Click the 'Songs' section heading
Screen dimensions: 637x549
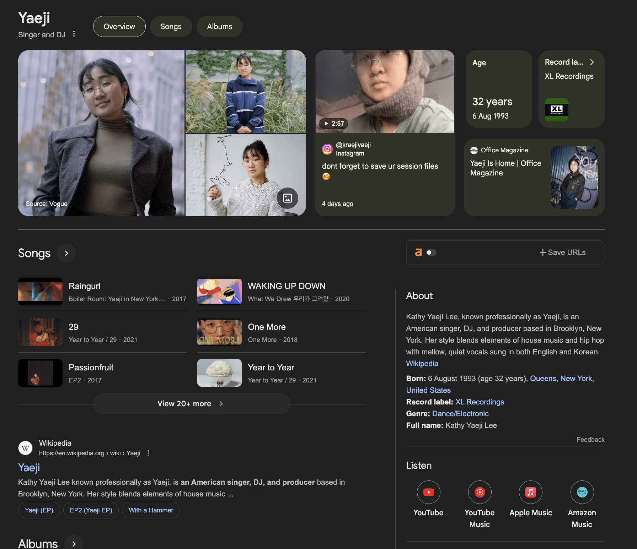[34, 253]
